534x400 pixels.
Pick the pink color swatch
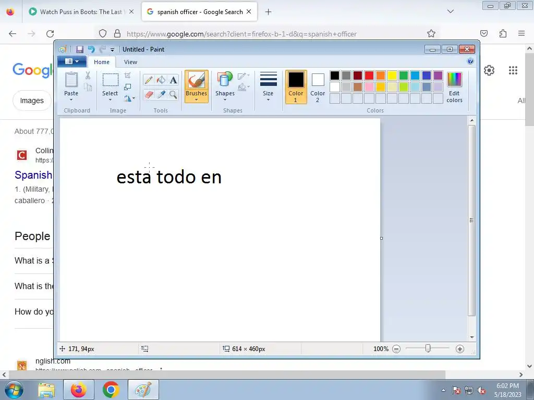tap(369, 87)
